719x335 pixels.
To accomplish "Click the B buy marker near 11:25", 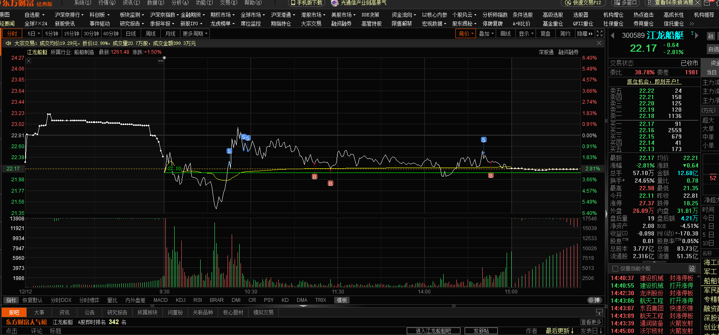I will tap(330, 183).
